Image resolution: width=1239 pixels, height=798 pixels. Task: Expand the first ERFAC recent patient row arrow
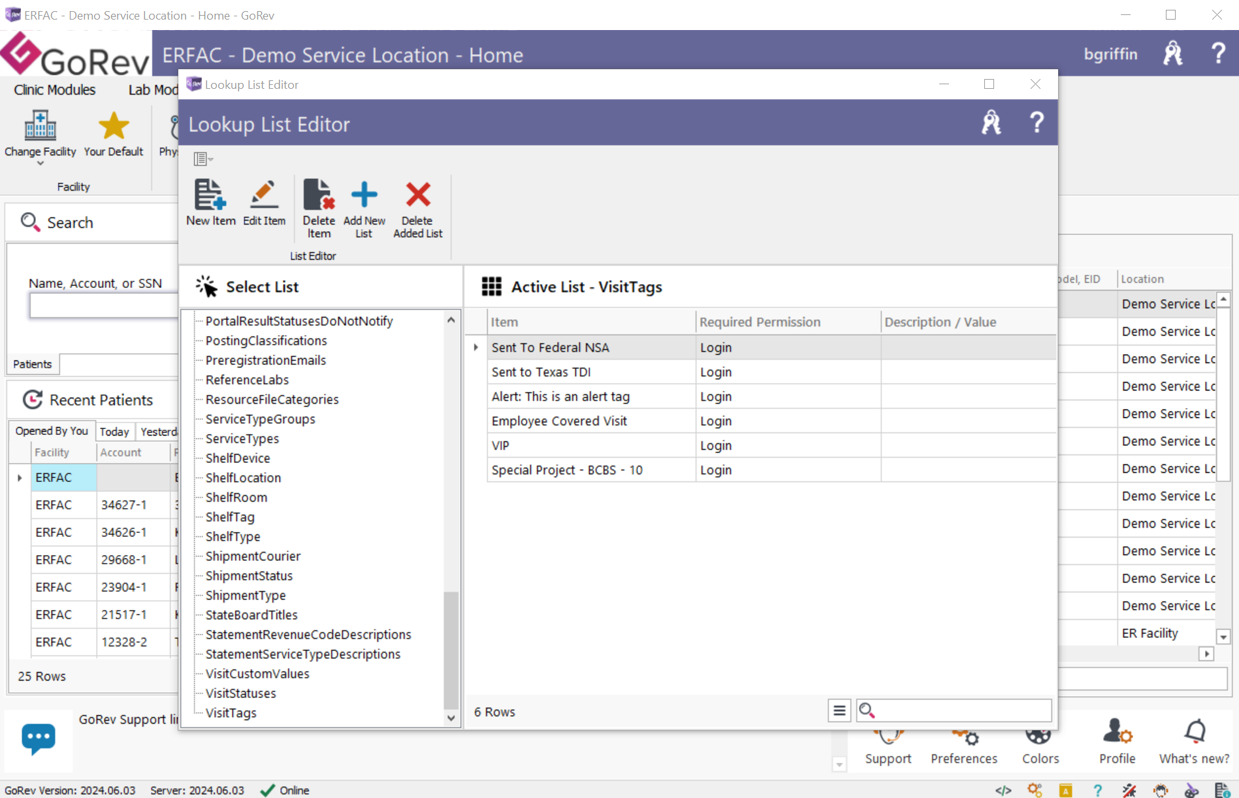point(20,478)
